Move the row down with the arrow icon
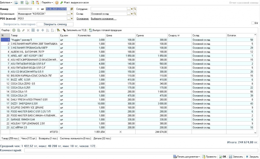 (x=43, y=30)
